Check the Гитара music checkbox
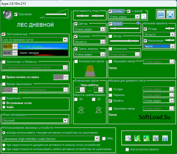 (111, 89)
